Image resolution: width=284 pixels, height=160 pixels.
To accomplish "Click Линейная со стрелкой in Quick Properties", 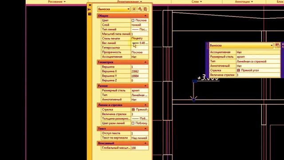I will pos(258,61).
